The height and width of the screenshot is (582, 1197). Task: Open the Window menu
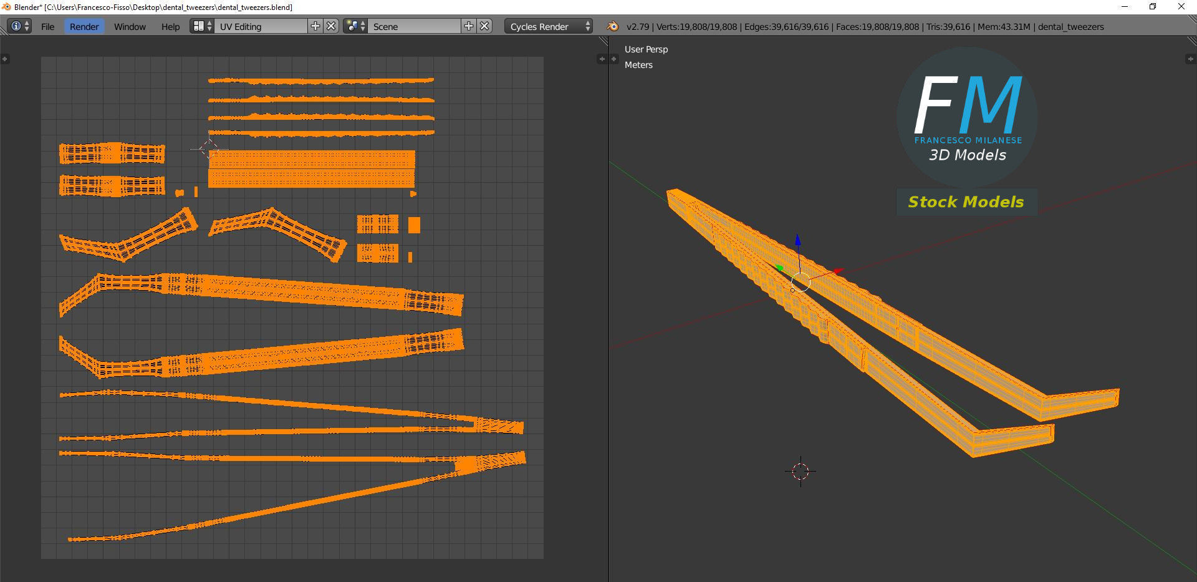(130, 26)
